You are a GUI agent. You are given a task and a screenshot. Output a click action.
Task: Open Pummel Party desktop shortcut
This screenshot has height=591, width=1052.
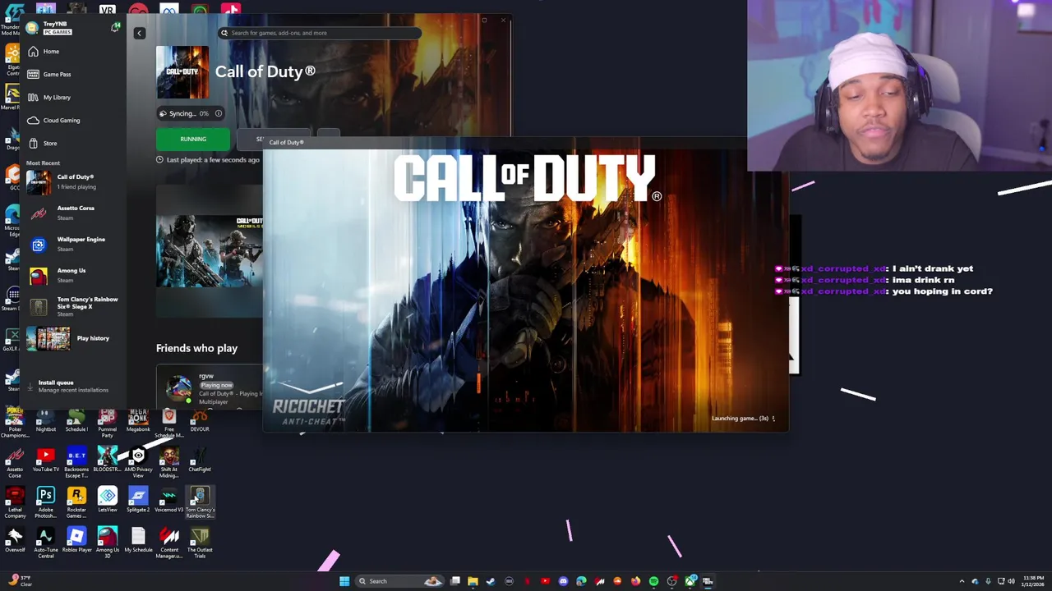click(107, 423)
